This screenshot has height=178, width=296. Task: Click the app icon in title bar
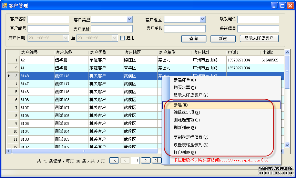[x=5, y=6]
